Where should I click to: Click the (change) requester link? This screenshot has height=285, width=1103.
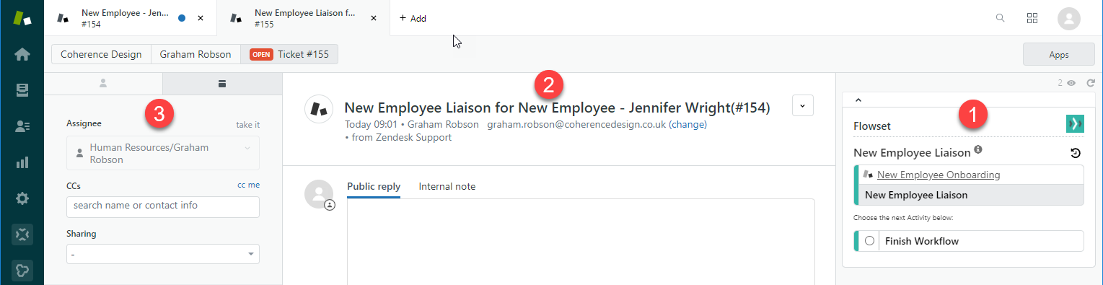687,124
